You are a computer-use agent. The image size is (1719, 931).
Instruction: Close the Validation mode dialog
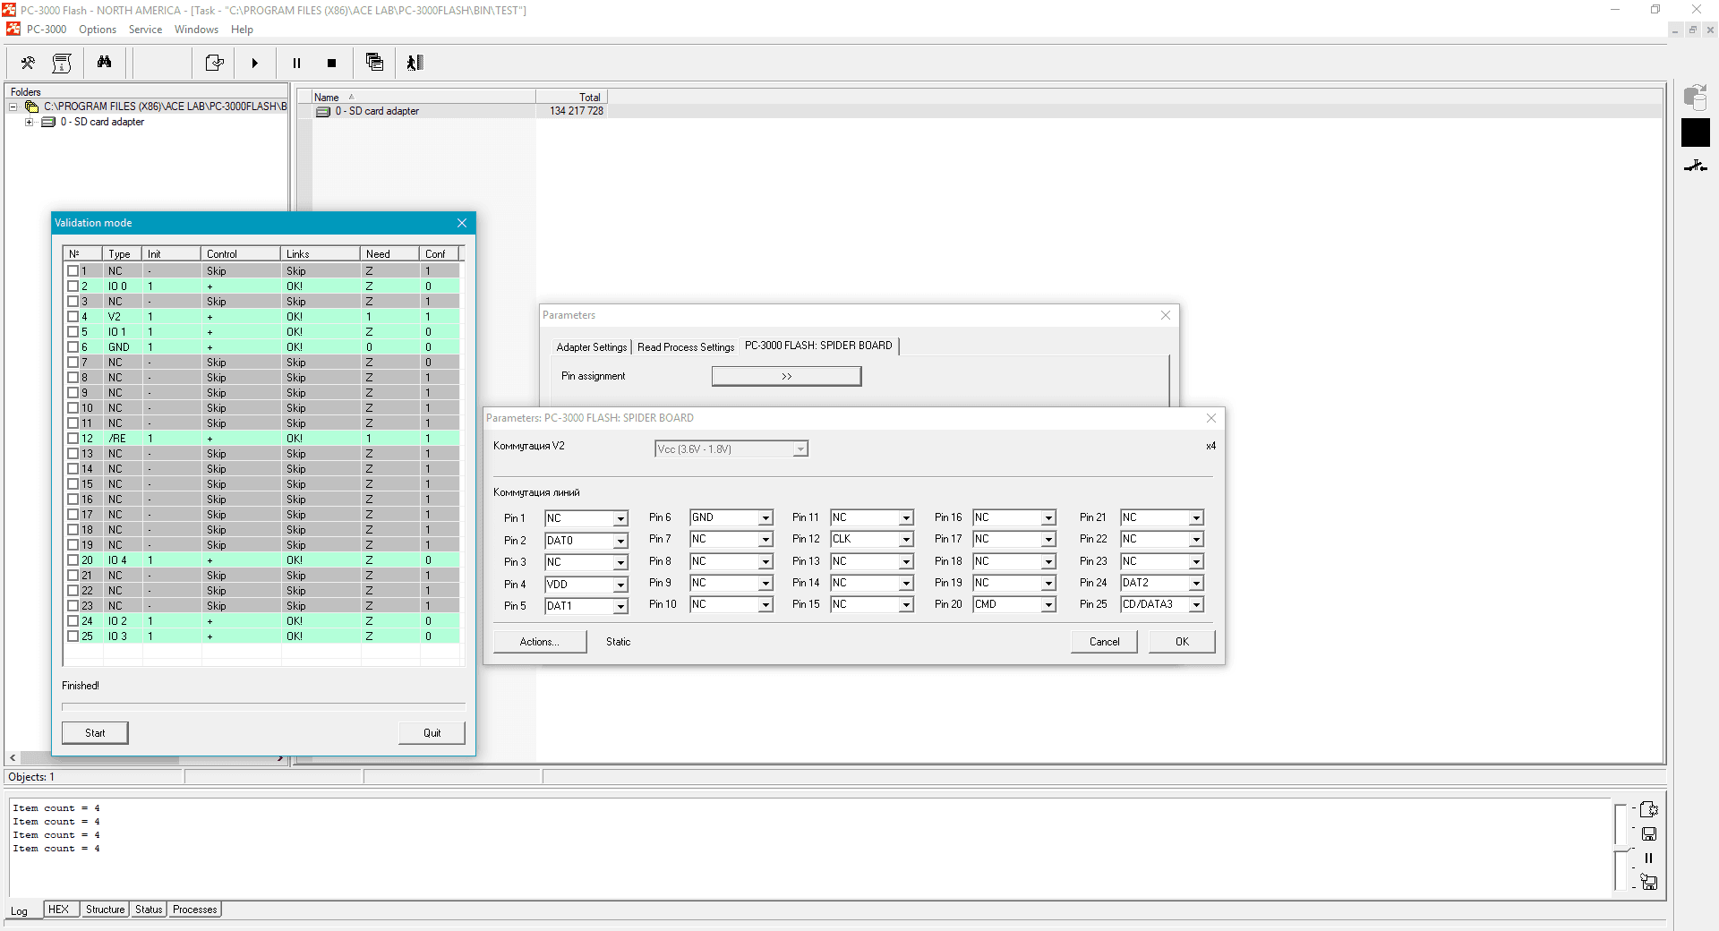pyautogui.click(x=462, y=223)
